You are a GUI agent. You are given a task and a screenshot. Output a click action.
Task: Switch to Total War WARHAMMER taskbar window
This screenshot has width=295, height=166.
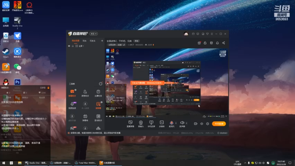point(86,163)
